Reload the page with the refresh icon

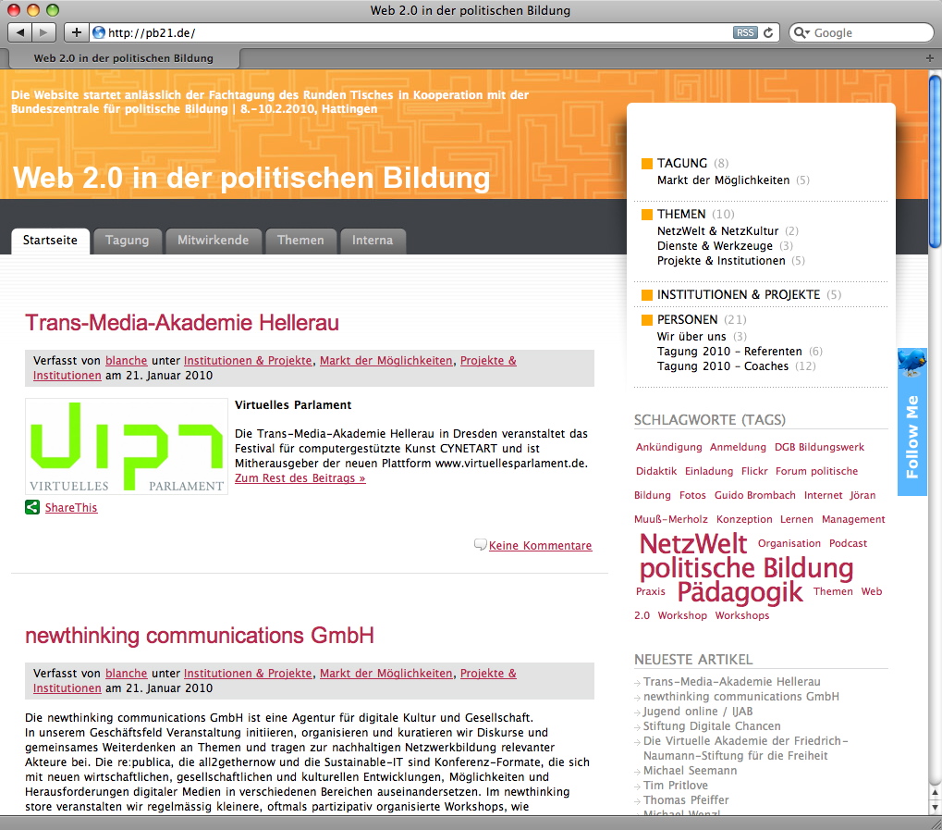click(x=768, y=32)
